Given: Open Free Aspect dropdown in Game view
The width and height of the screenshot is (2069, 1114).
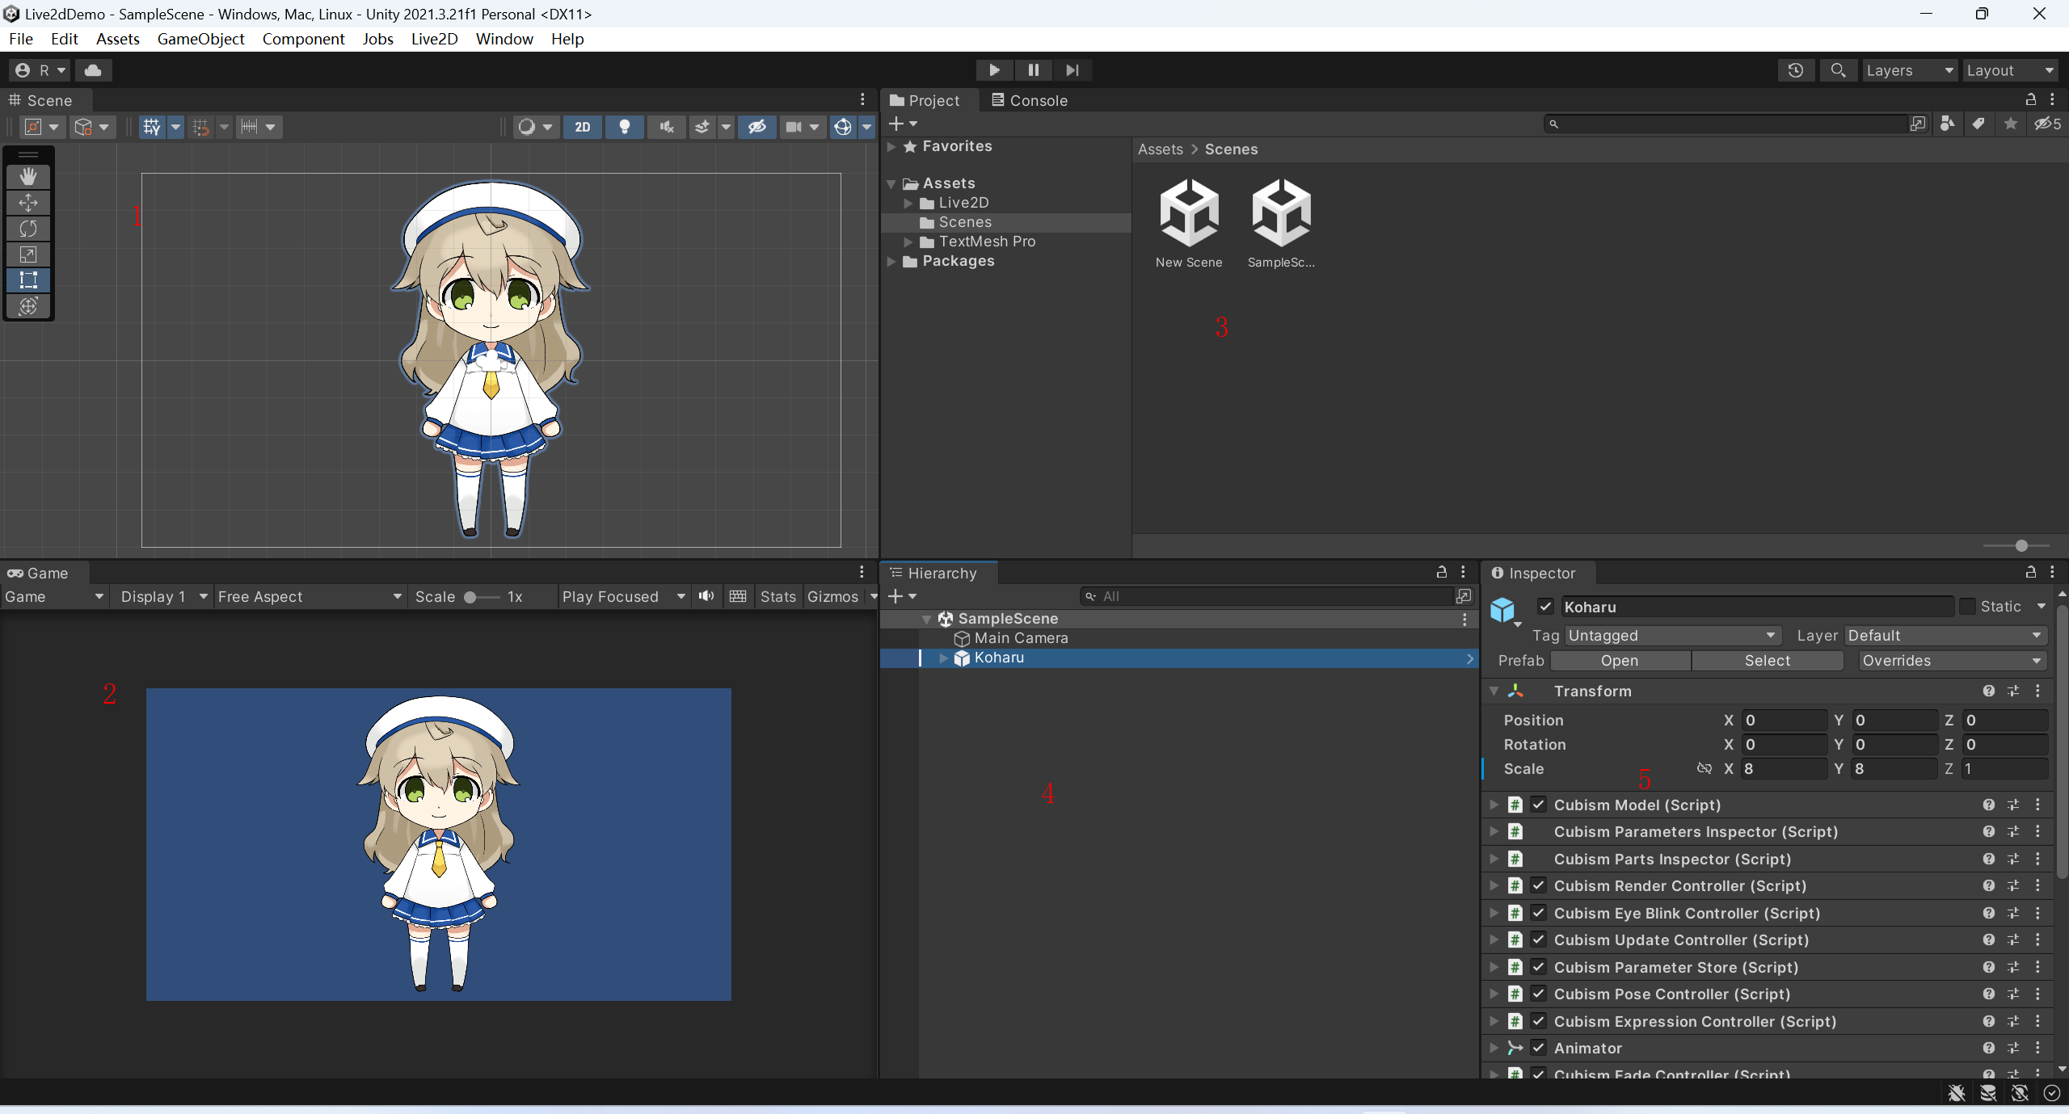Looking at the screenshot, I should click(310, 596).
